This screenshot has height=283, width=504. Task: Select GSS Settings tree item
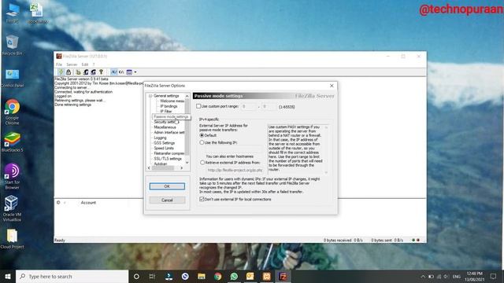tap(165, 143)
